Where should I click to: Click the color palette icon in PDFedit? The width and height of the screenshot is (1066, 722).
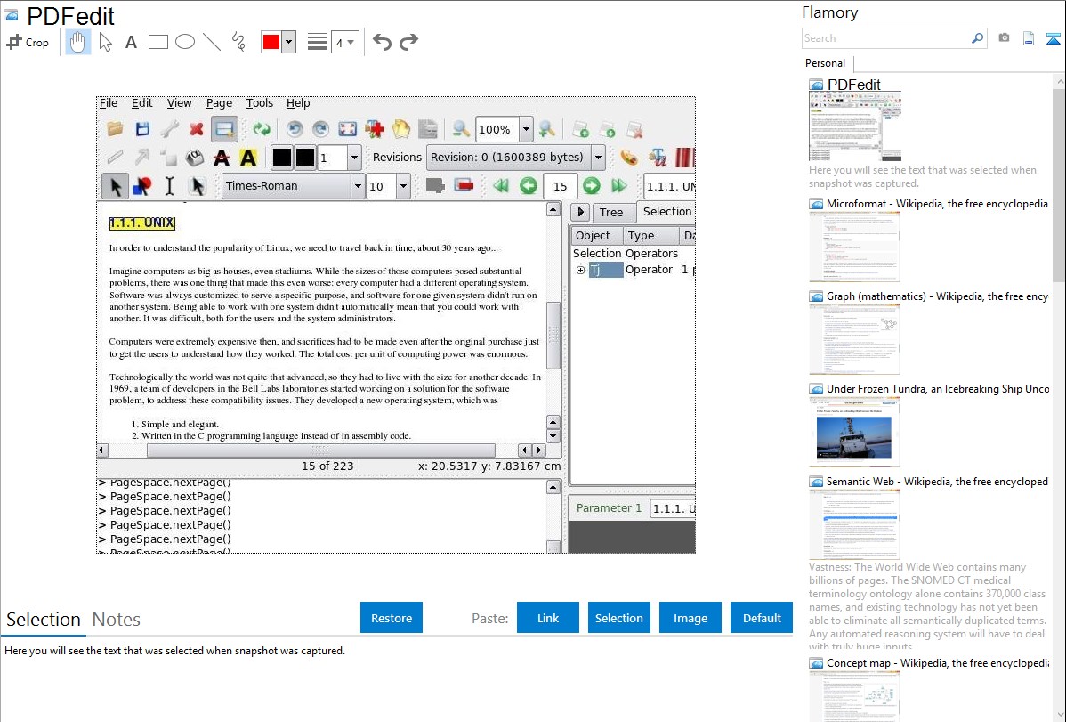629,158
